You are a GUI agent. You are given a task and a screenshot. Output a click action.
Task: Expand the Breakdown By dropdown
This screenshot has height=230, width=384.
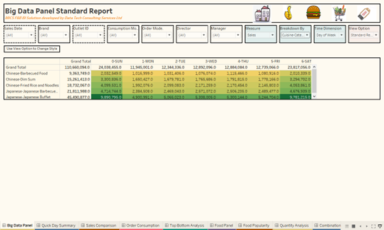point(295,35)
